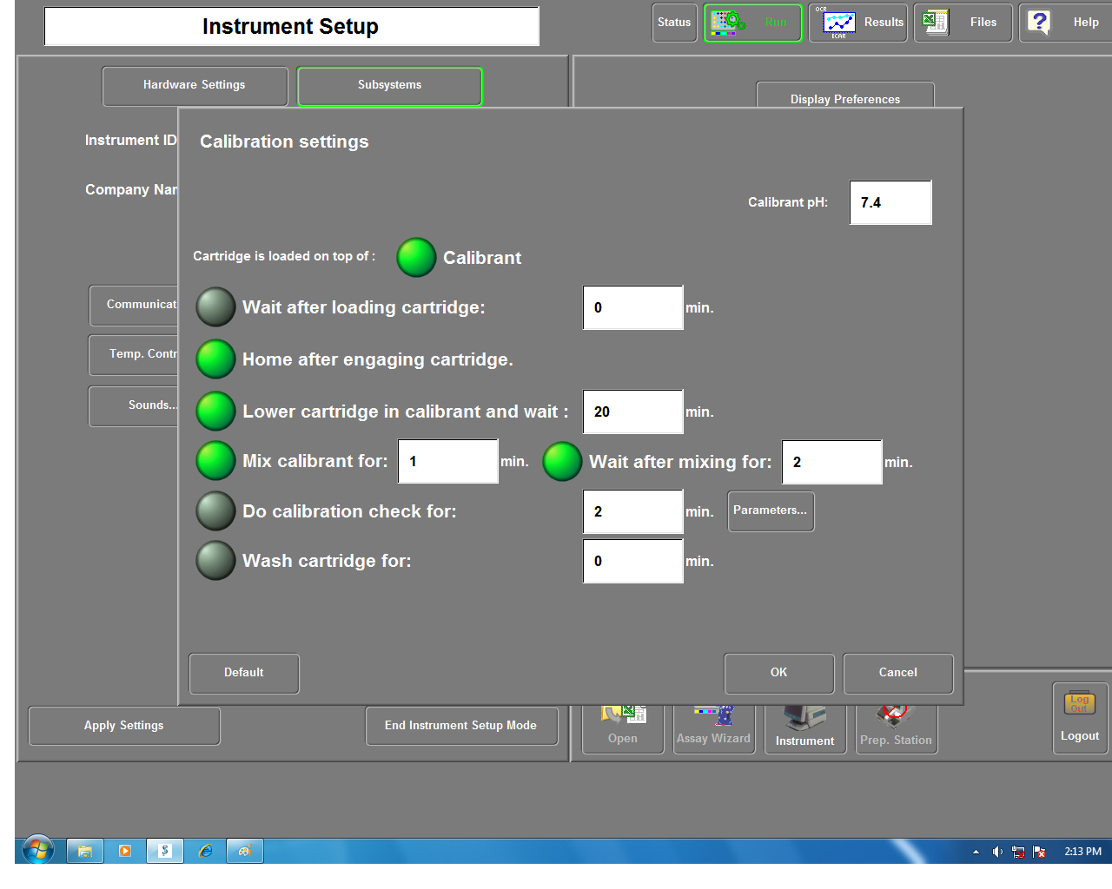This screenshot has width=1112, height=889.
Task: Click the network icon in system tray
Action: tap(1018, 852)
